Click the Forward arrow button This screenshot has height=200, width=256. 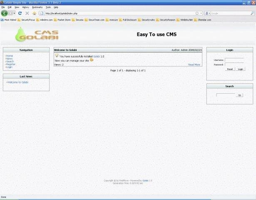click(10, 13)
